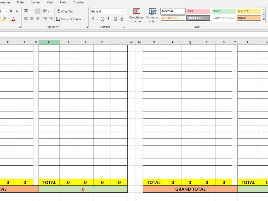The width and height of the screenshot is (268, 201).
Task: Align text right
Action: [38, 19]
